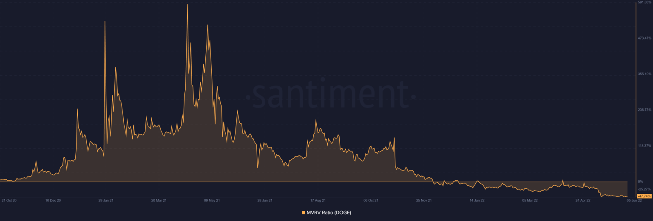Screen dimensions: 653x221
Task: Select the 29 Jan 21 date marker
Action: coord(106,200)
